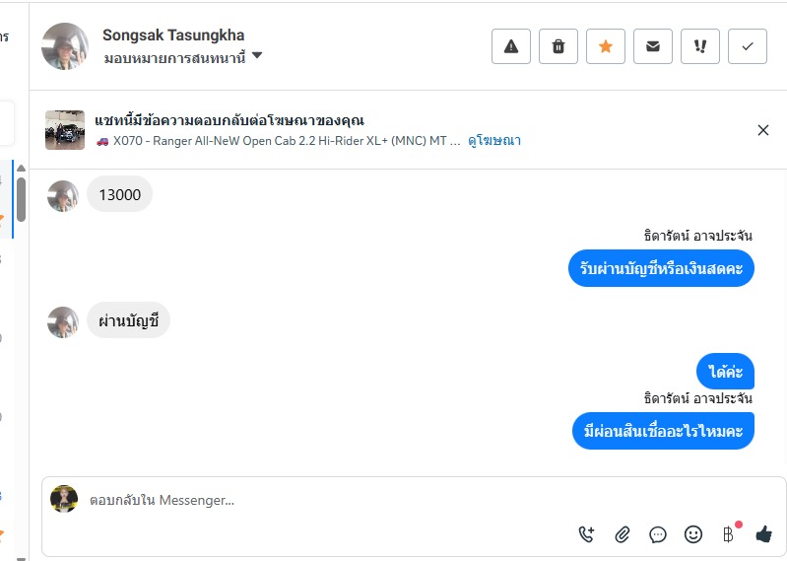Mark conversation with the orange star

click(606, 46)
